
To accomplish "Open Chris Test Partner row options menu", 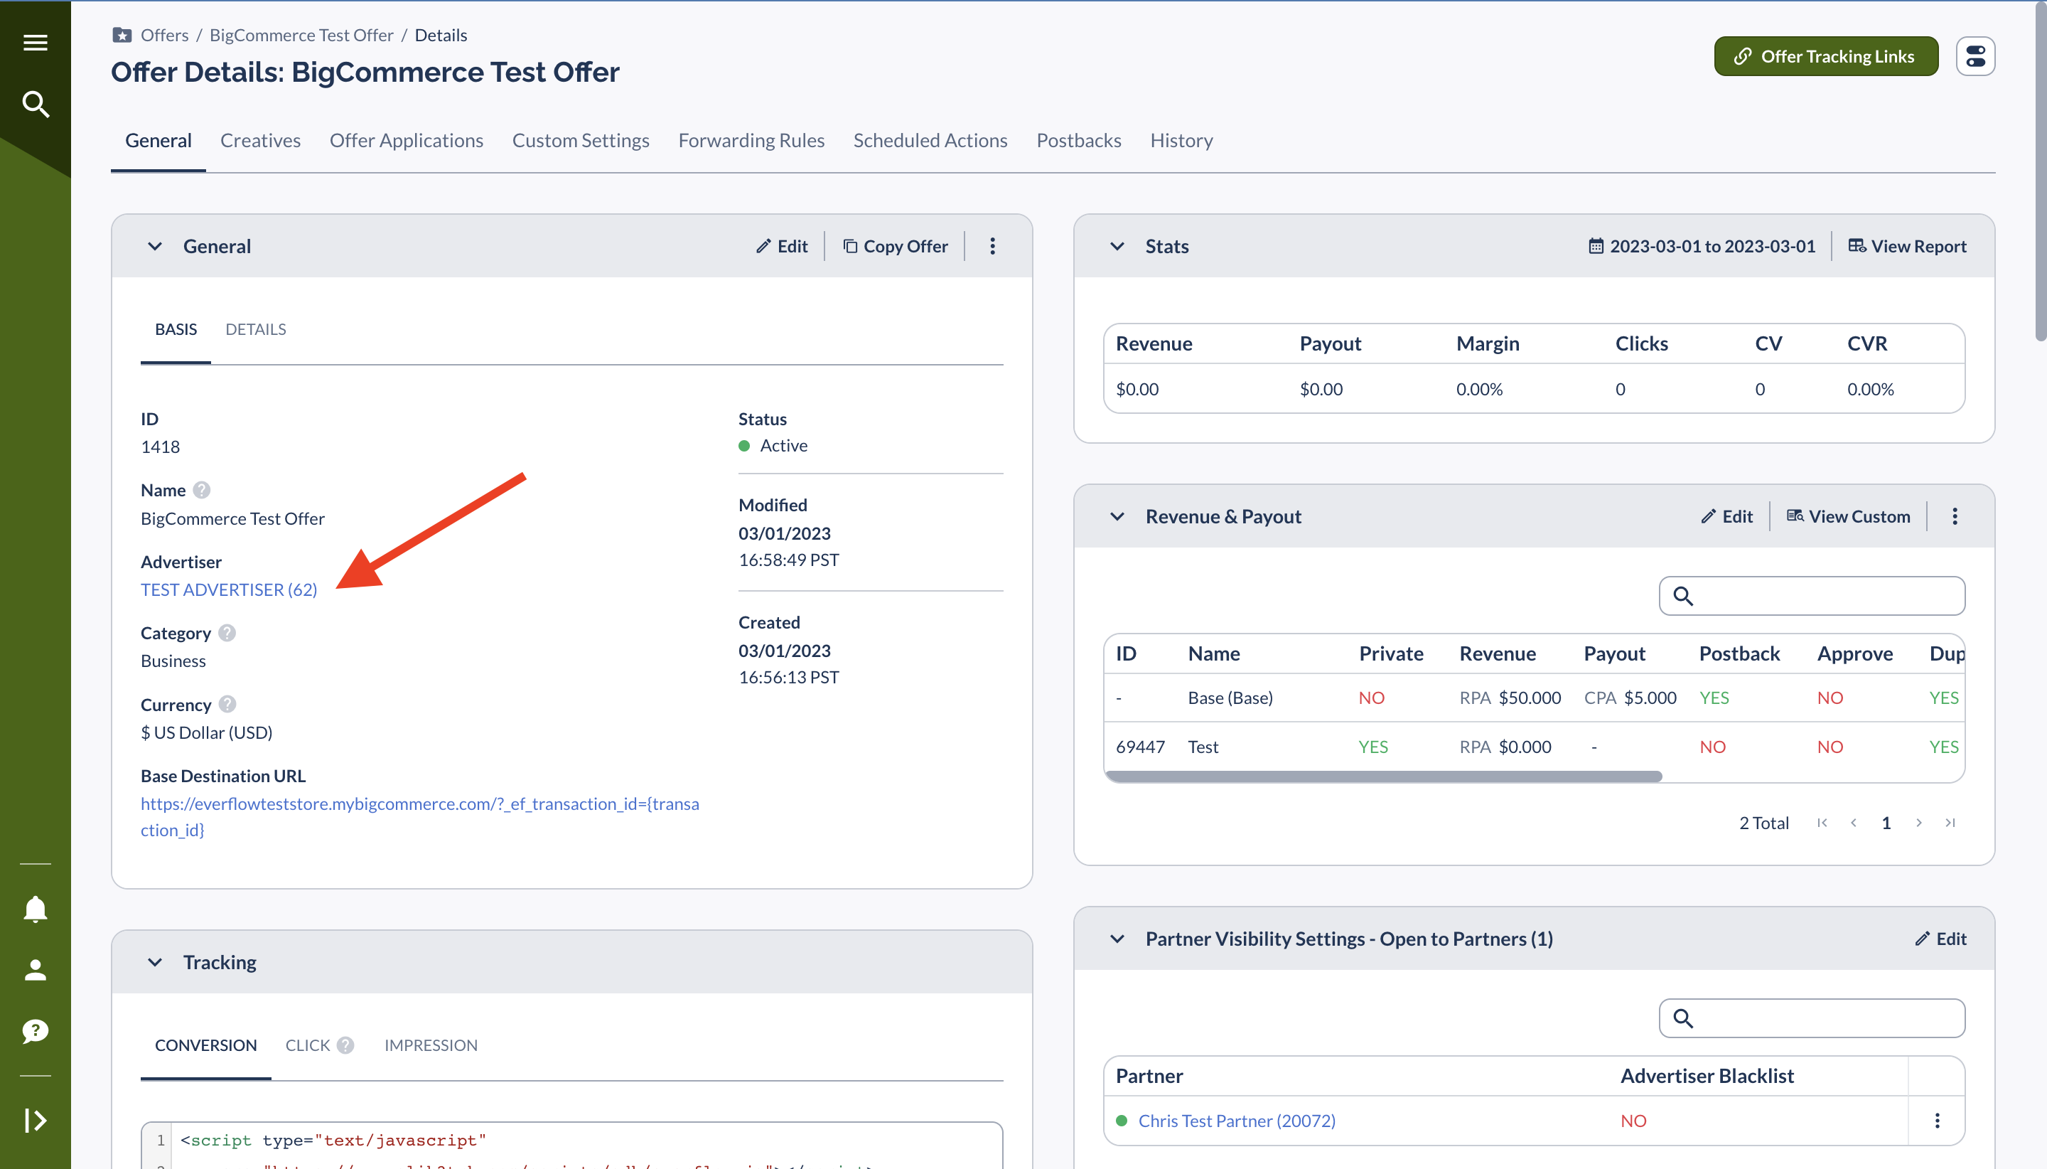I will coord(1937,1121).
